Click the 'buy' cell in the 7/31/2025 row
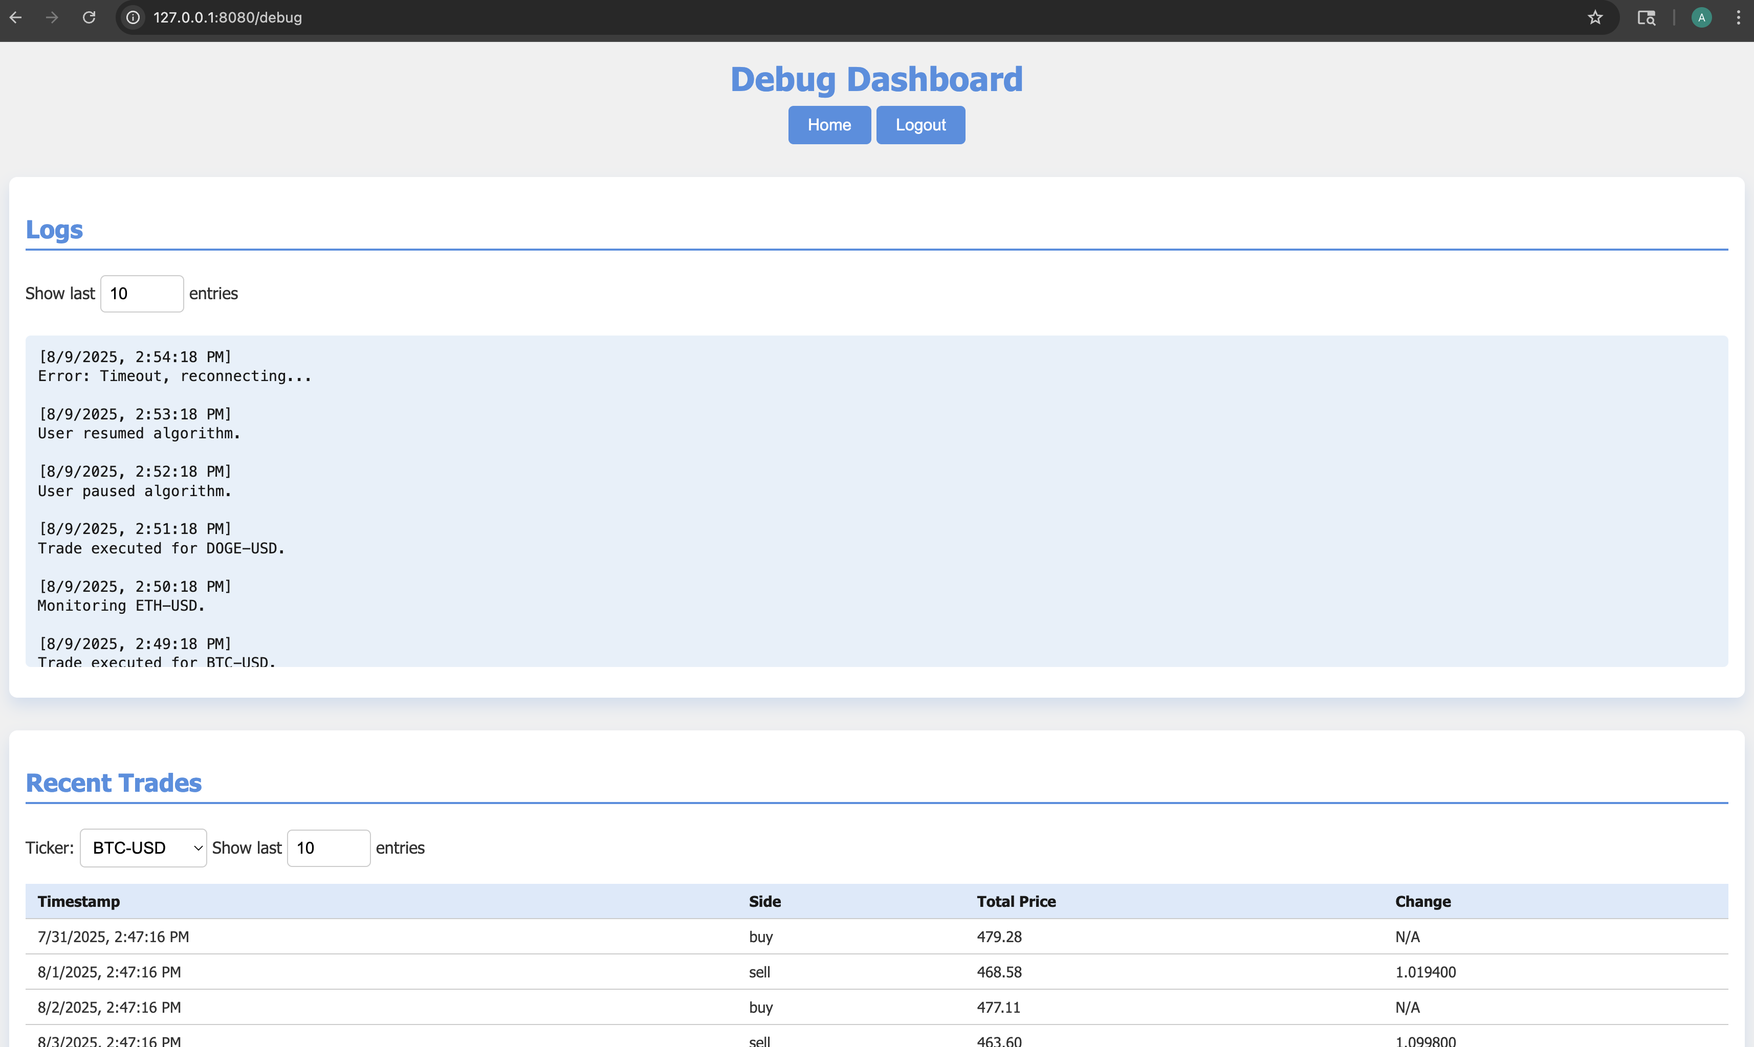The height and width of the screenshot is (1047, 1754). [x=760, y=937]
